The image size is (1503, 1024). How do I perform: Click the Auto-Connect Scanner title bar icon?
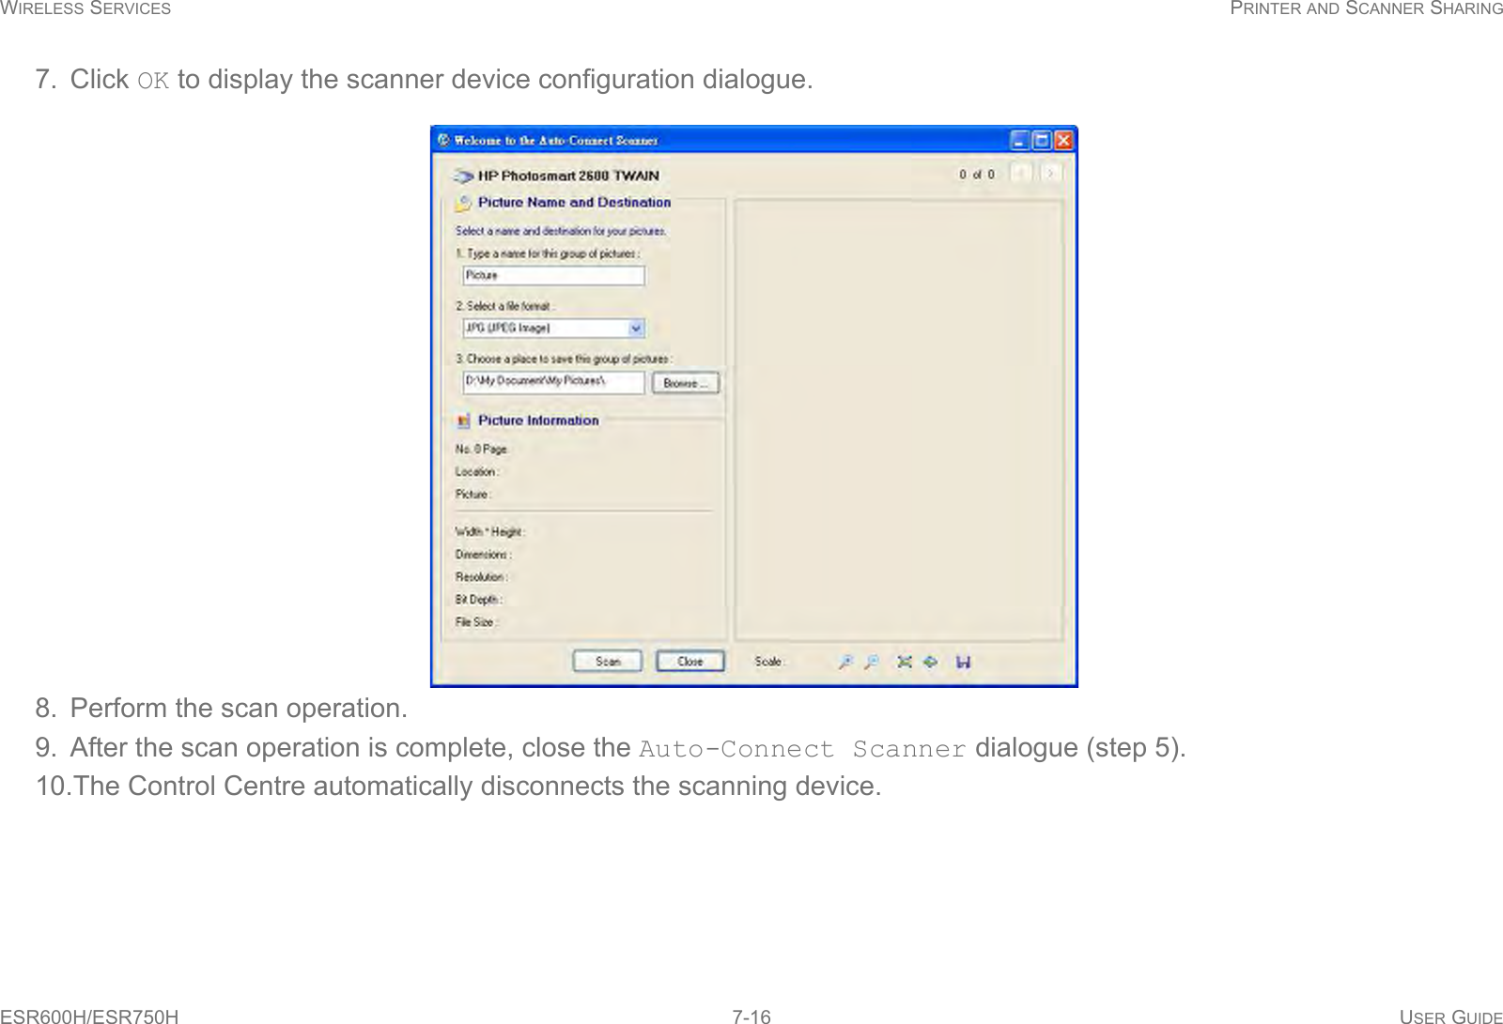pos(444,141)
